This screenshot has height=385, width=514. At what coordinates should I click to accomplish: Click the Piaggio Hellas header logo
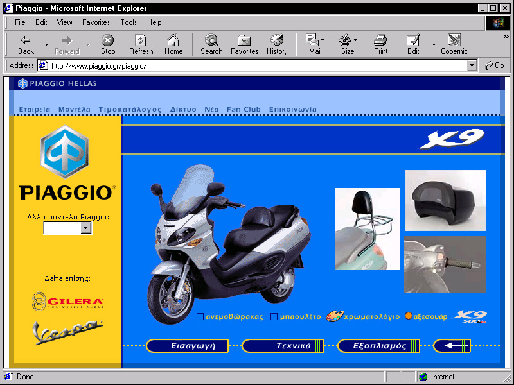tap(57, 83)
